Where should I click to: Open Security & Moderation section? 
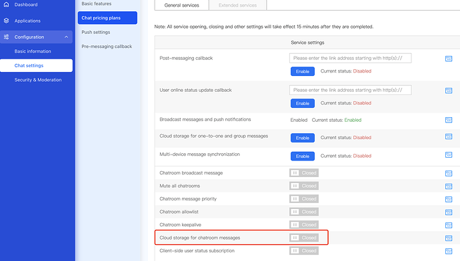click(x=38, y=80)
